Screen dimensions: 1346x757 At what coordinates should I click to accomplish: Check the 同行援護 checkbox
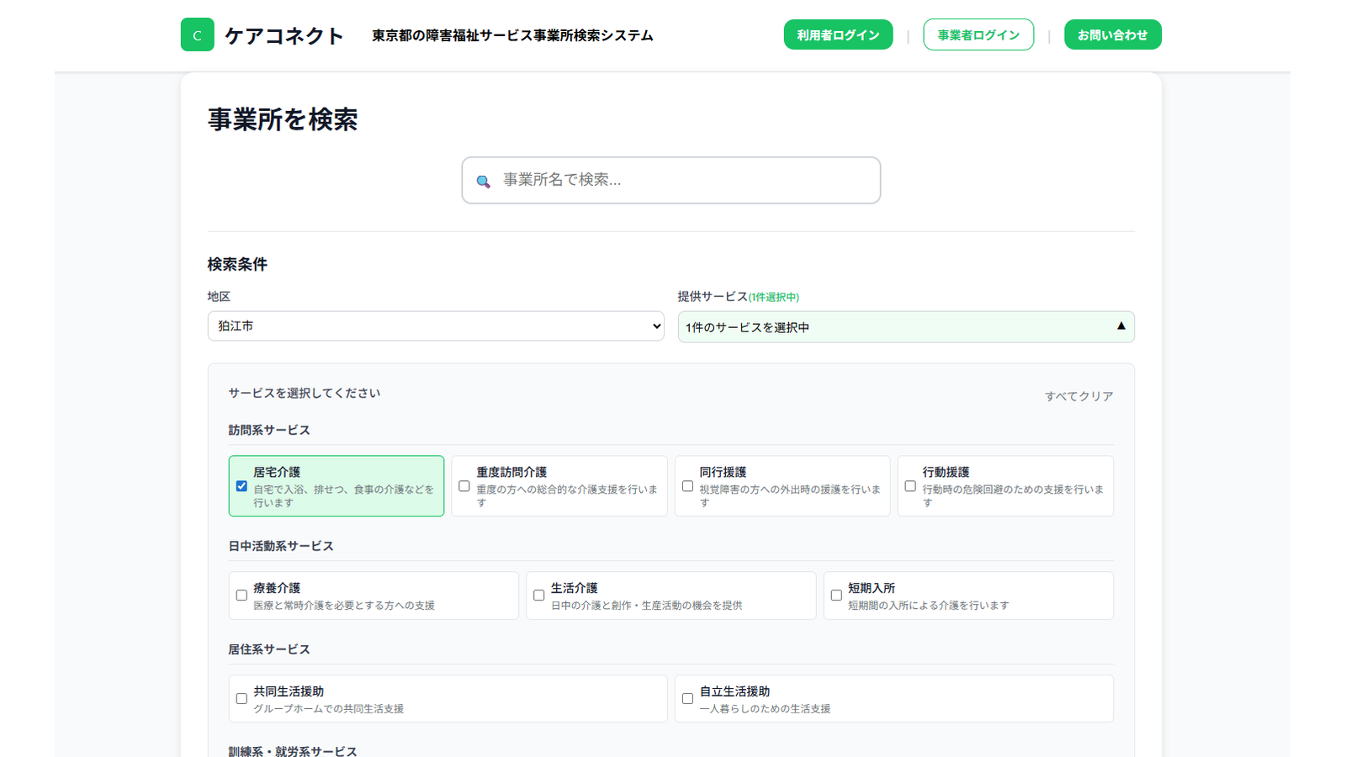click(x=687, y=486)
